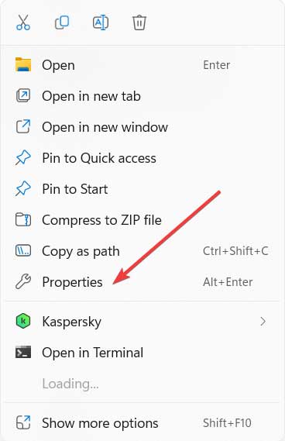Select Compress to ZIP file
Image resolution: width=285 pixels, height=441 pixels.
click(142, 219)
